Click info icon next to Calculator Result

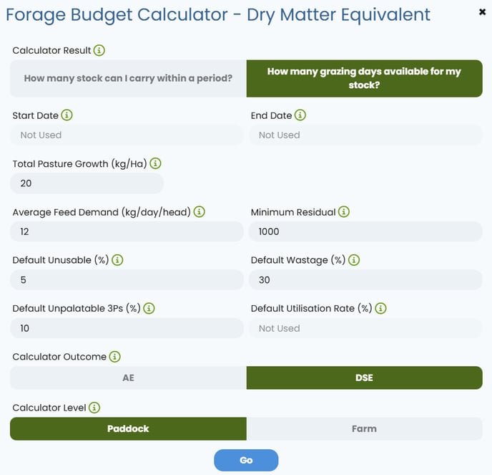pos(99,50)
